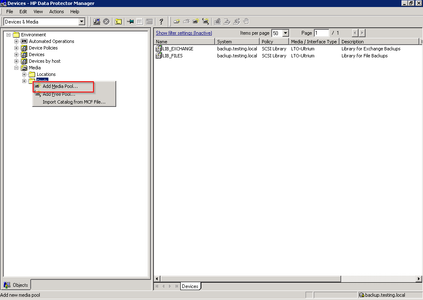Open the Actions menu
Screen dimensions: 423x300
[56, 12]
